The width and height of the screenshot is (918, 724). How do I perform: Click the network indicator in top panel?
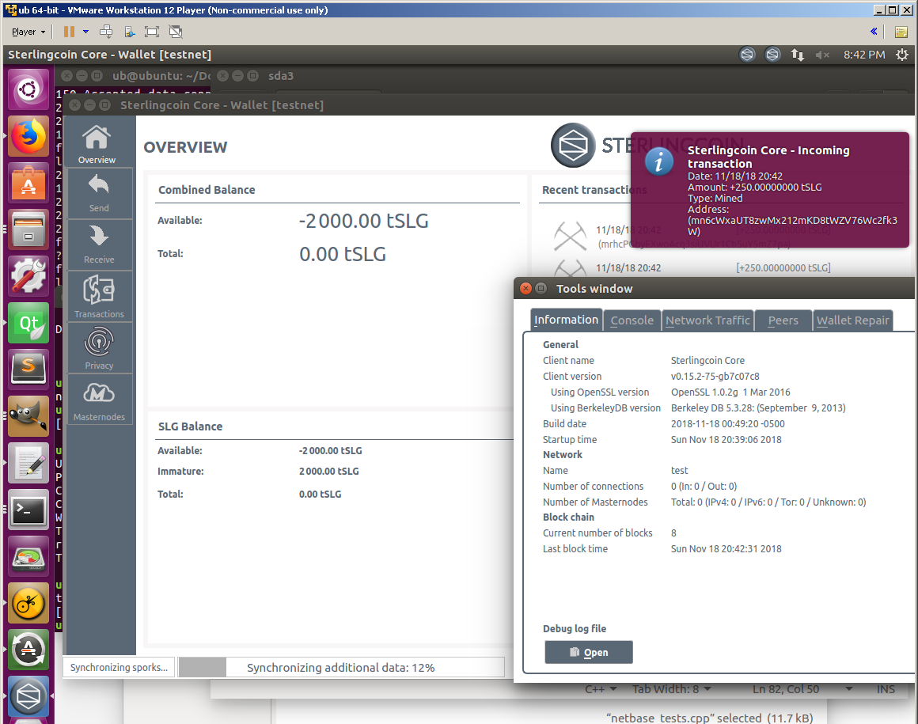(x=798, y=55)
